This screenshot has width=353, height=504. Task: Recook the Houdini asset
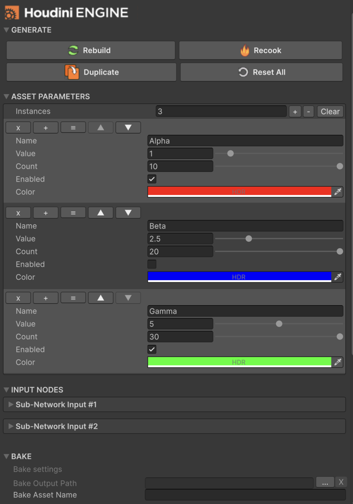point(261,51)
